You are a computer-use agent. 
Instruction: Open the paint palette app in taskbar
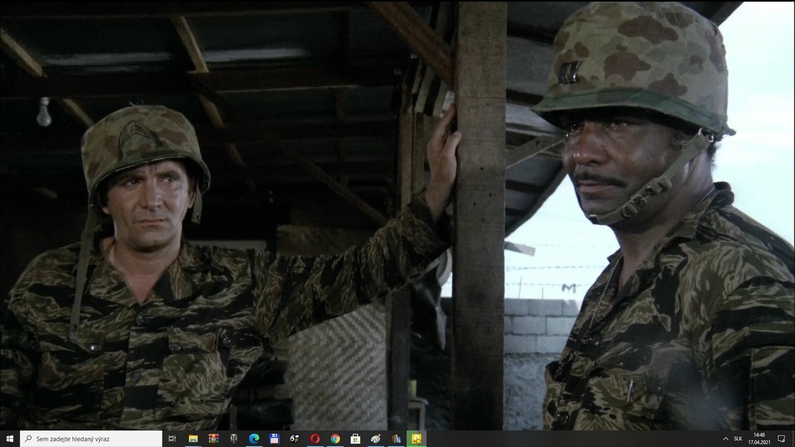(376, 438)
